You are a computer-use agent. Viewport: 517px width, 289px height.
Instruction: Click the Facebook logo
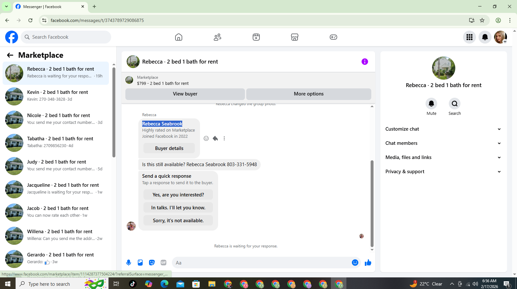pos(12,37)
